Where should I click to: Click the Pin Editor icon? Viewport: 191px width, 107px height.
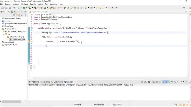click(116, 8)
